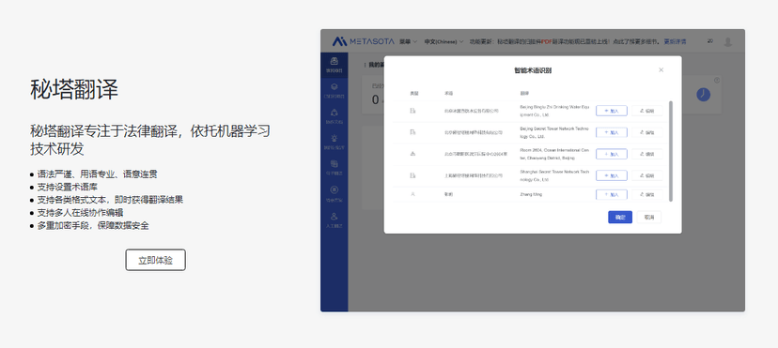Click the user avatar icon
Image resolution: width=778 pixels, height=348 pixels.
tap(728, 41)
